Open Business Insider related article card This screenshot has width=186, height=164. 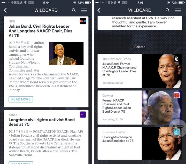pyautogui.click(x=140, y=144)
